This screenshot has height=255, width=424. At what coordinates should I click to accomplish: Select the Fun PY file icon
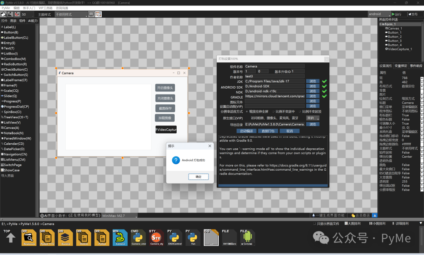click(193, 237)
